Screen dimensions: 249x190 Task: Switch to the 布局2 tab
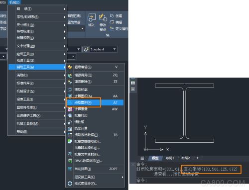(x=186, y=158)
